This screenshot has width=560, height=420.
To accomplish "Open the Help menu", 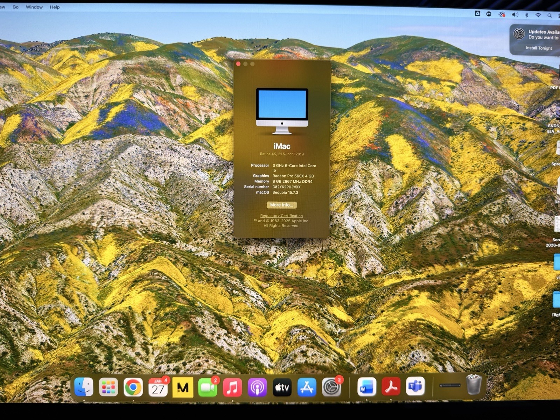I will click(55, 7).
